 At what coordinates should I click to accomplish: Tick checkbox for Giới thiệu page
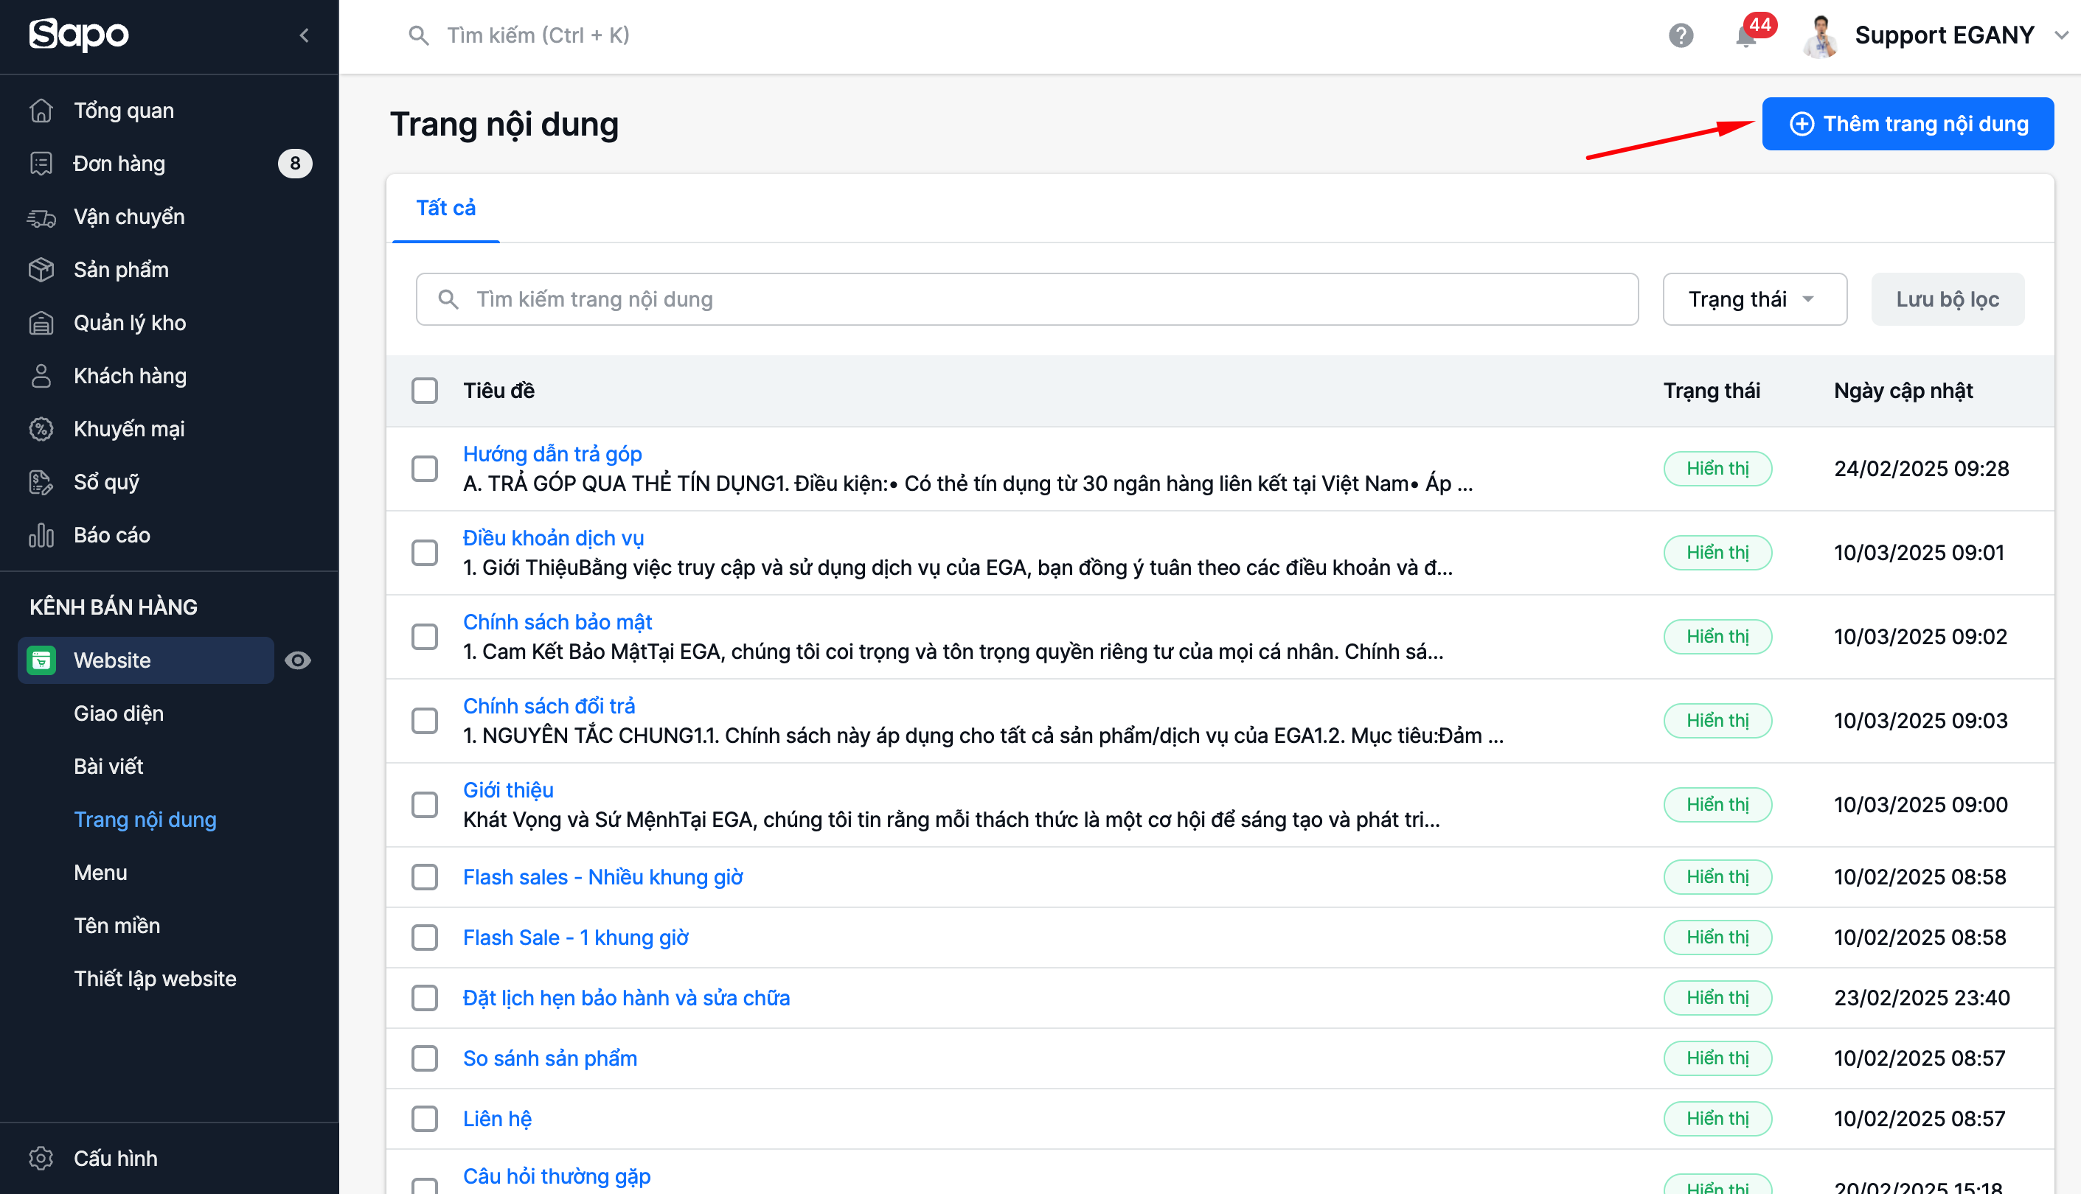pyautogui.click(x=425, y=804)
